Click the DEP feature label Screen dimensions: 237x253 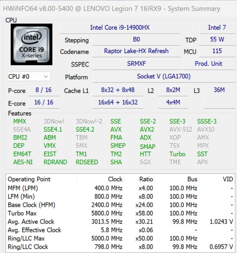pyautogui.click(x=19, y=146)
